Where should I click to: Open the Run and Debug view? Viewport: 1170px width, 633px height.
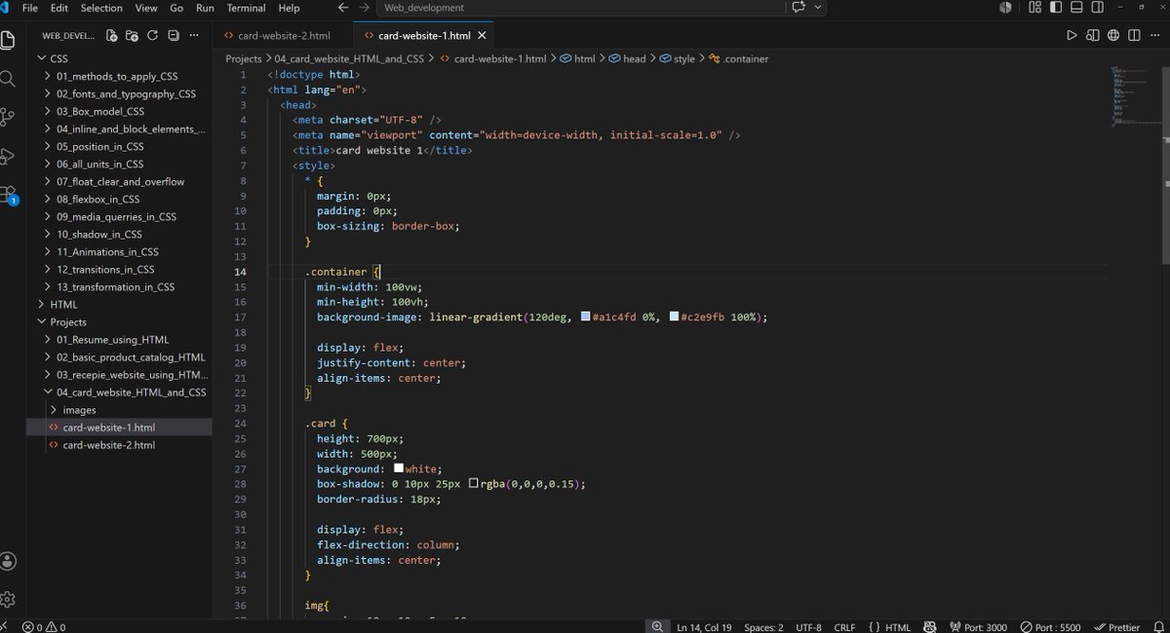[x=8, y=155]
